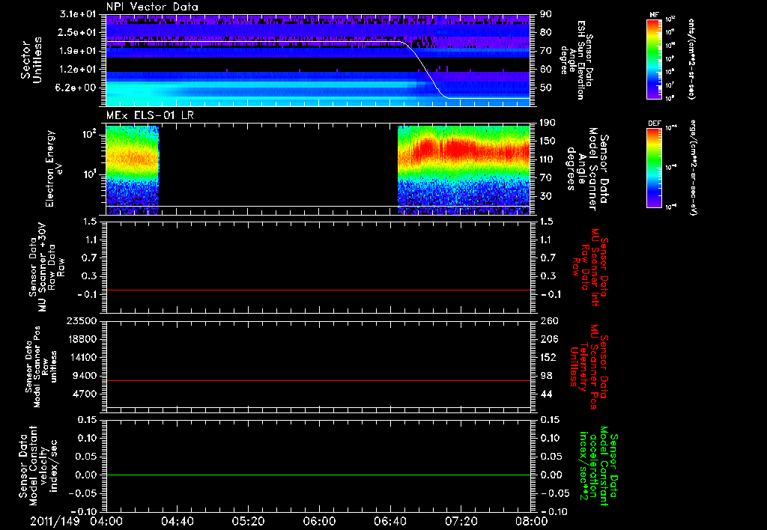Click the '-0.1' left tick of MU Scanner panel
767x530 pixels.
click(86, 294)
